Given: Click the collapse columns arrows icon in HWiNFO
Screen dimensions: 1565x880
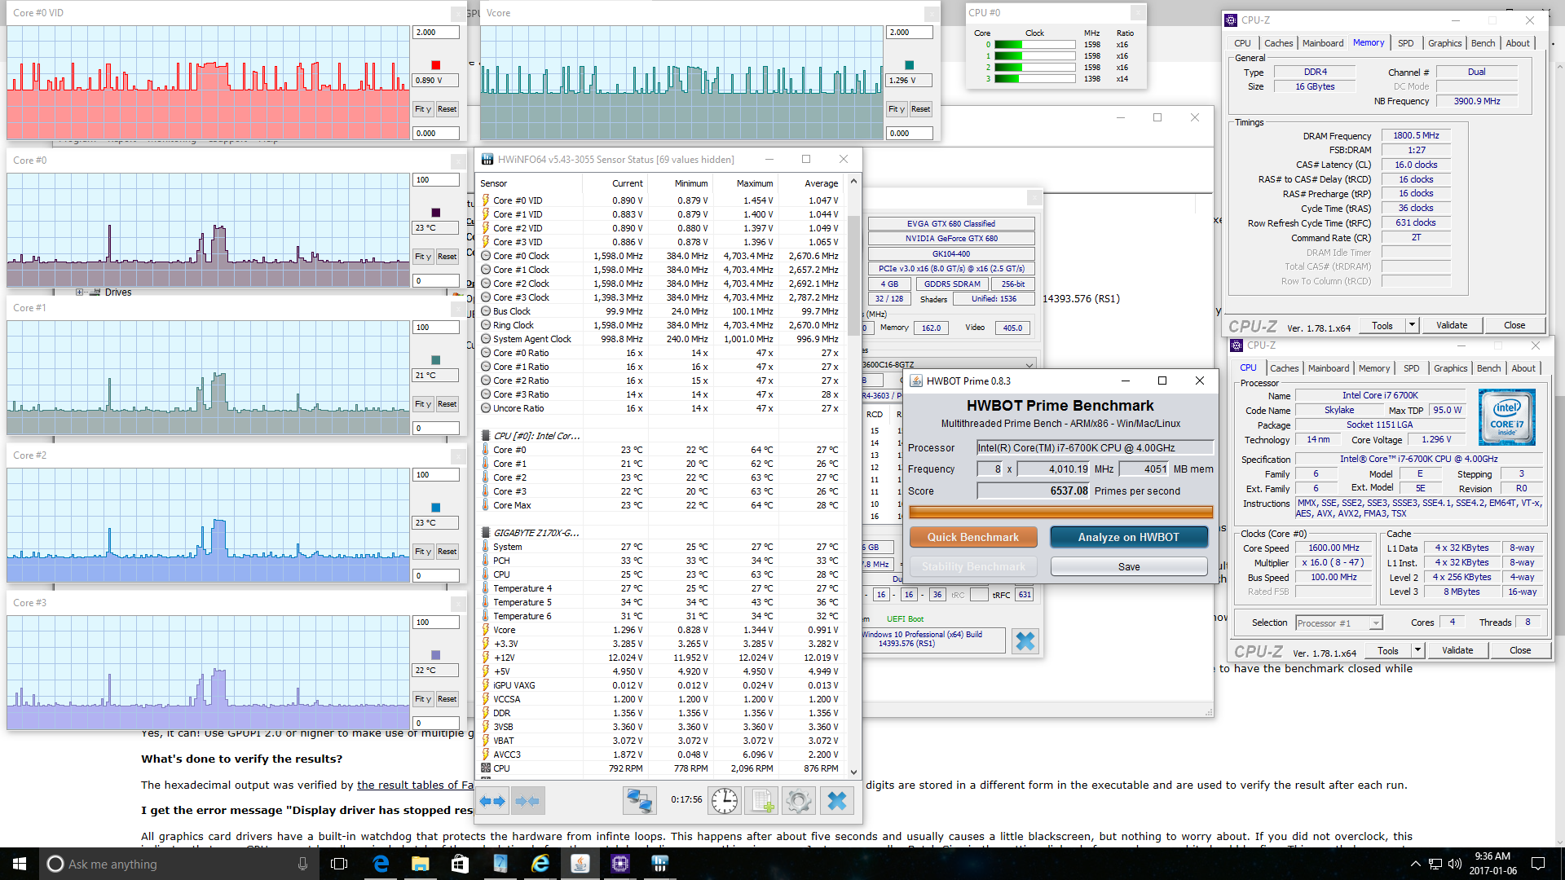Looking at the screenshot, I should [527, 801].
